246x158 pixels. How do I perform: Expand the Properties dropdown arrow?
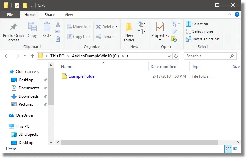(160, 40)
